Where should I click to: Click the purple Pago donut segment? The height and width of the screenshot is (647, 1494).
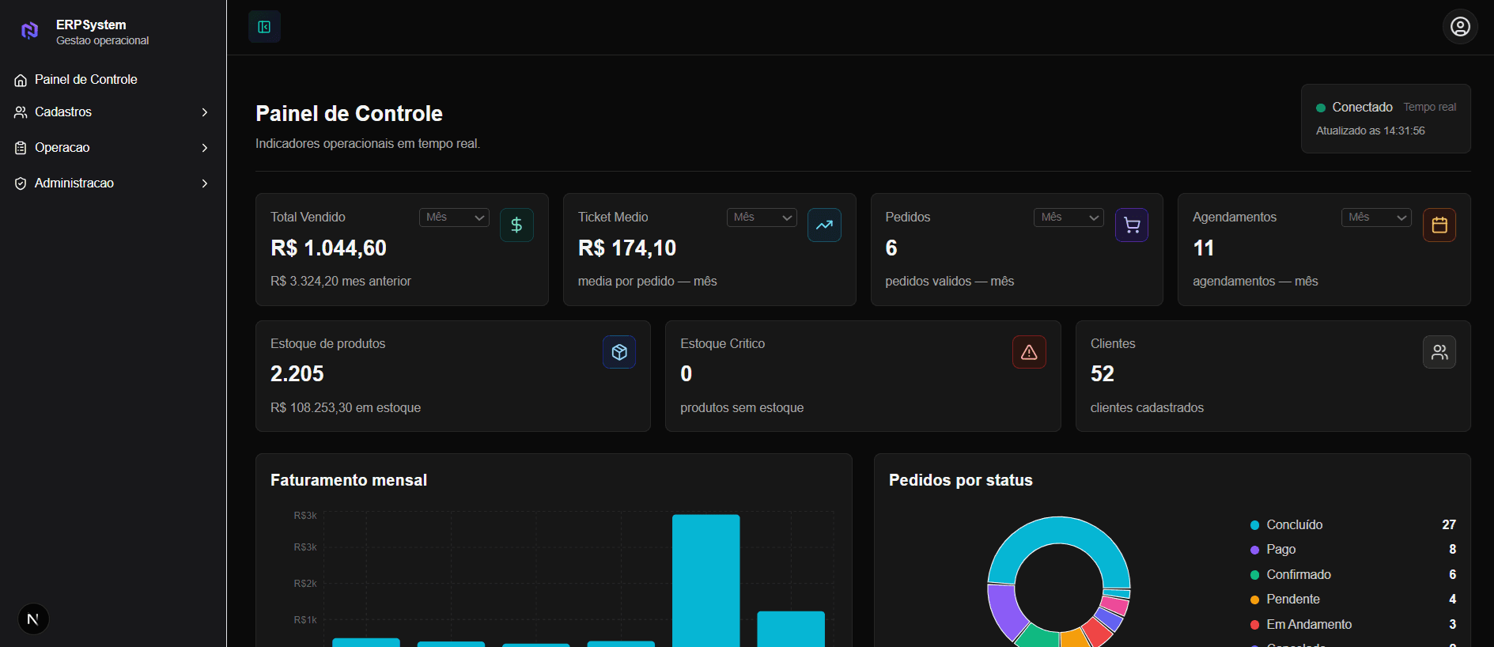(x=1004, y=611)
